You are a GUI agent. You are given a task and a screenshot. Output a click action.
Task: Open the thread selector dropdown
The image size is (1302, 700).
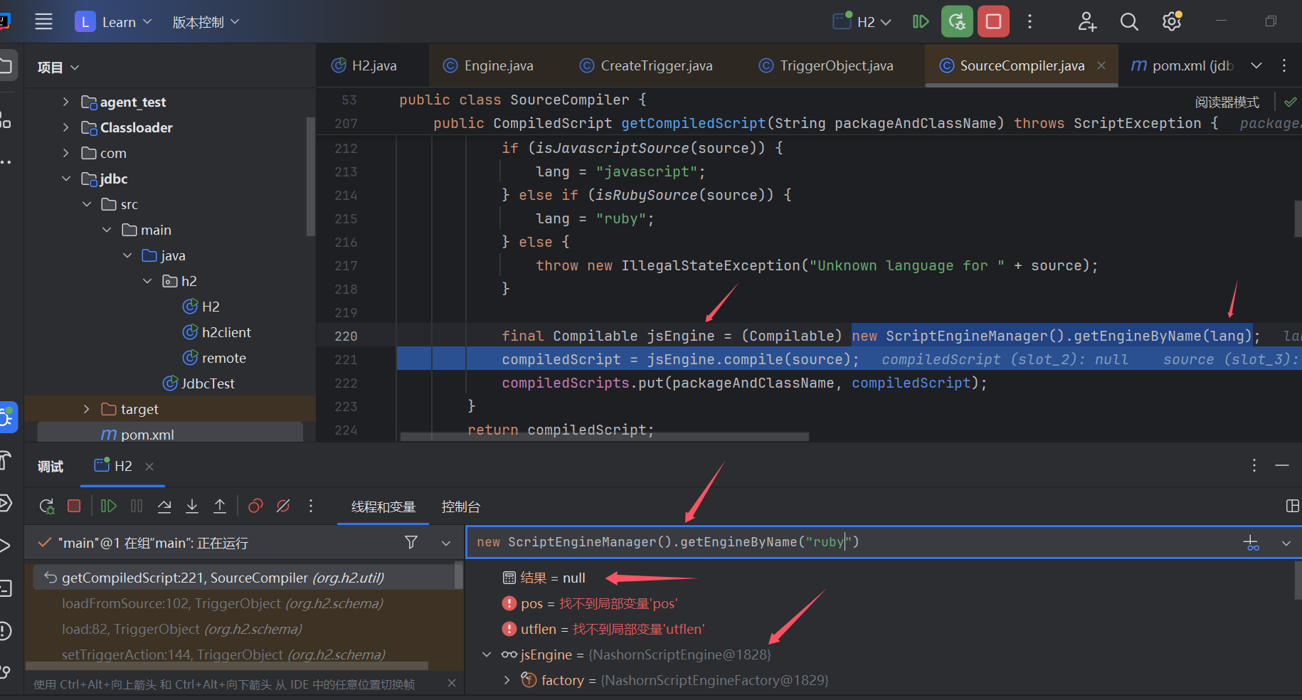tap(446, 543)
